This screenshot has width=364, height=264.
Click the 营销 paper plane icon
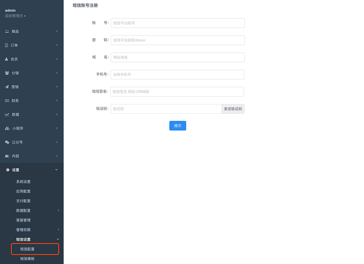[x=7, y=87]
